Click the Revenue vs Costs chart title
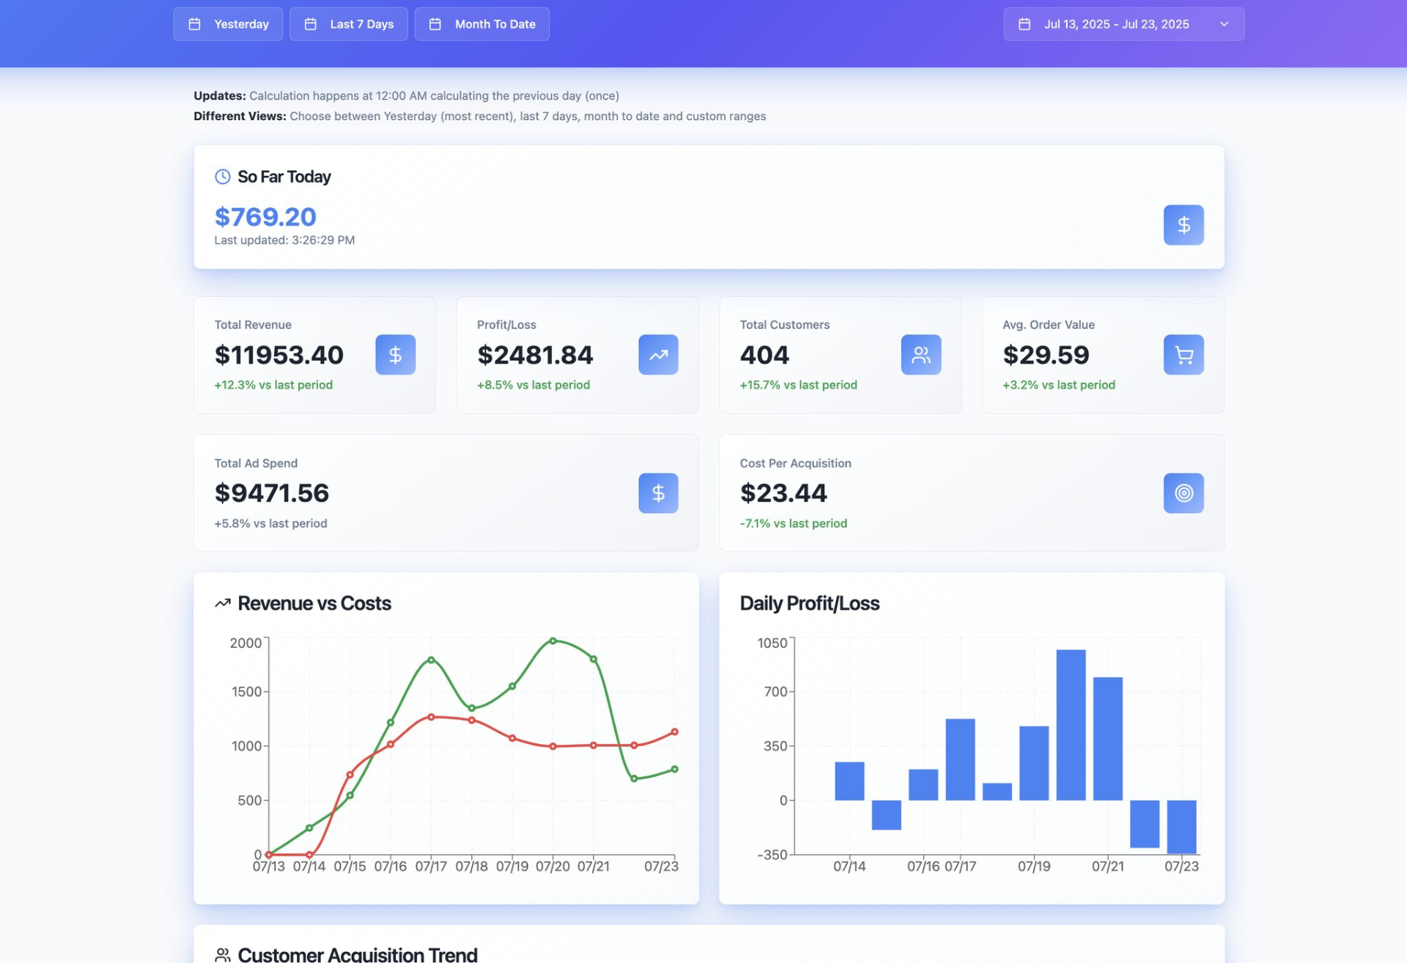Screen dimensions: 1407x963 click(x=314, y=603)
